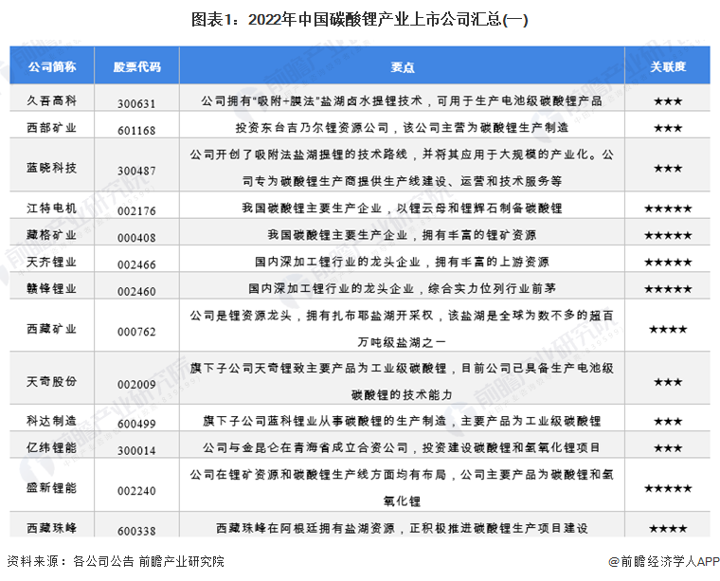This screenshot has height=581, width=720.
Task: Select the company name 蓝晓科技
Action: [51, 168]
